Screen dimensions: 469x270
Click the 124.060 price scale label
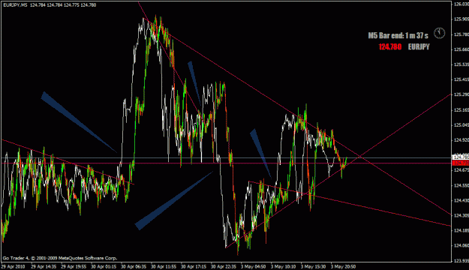point(461,245)
